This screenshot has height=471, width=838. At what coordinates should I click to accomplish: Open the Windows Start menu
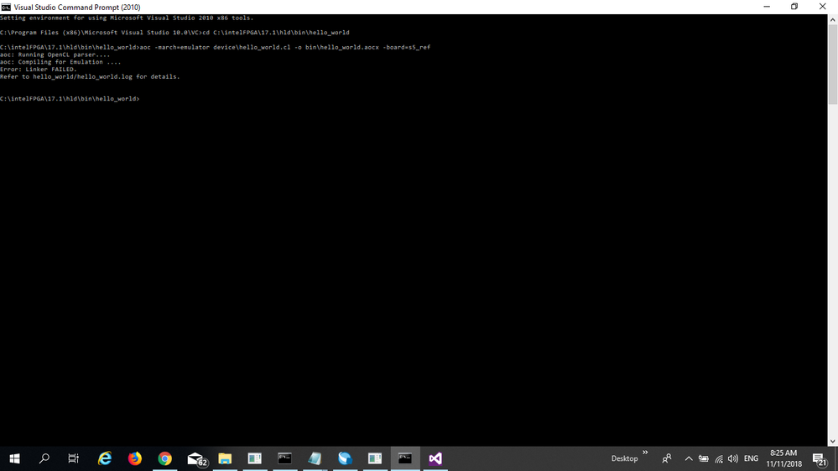(x=14, y=458)
